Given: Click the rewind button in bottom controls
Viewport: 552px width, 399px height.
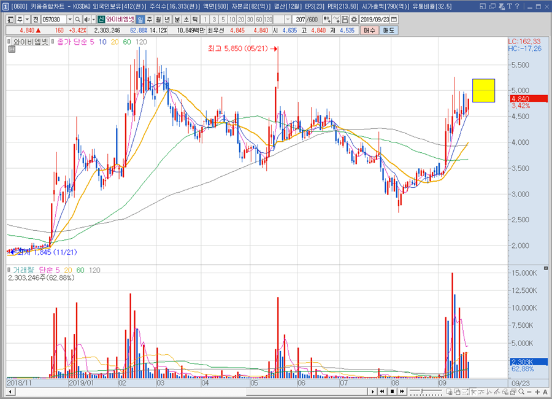Looking at the screenshot, I should pos(382,392).
